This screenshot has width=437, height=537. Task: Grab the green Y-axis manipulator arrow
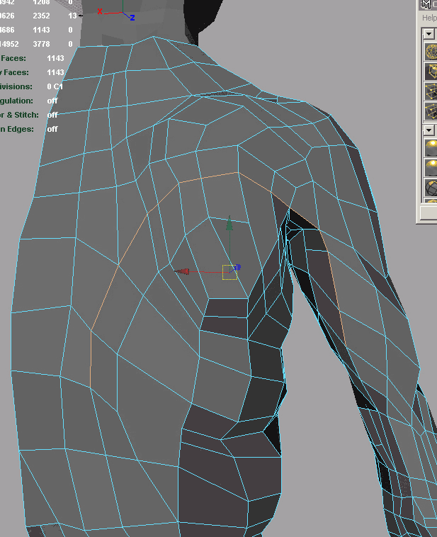point(229,225)
